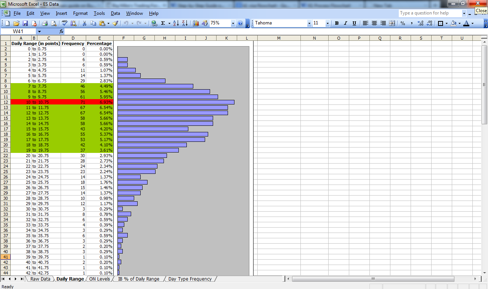Viewport: 488px width, 289px height.
Task: Cut the selection with the scissors icon
Action: coord(84,23)
